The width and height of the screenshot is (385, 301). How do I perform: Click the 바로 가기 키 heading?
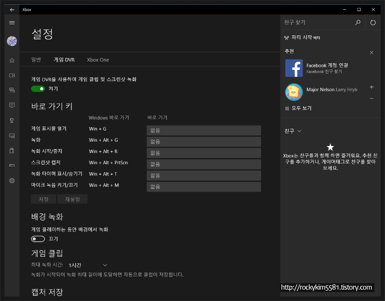pyautogui.click(x=52, y=106)
